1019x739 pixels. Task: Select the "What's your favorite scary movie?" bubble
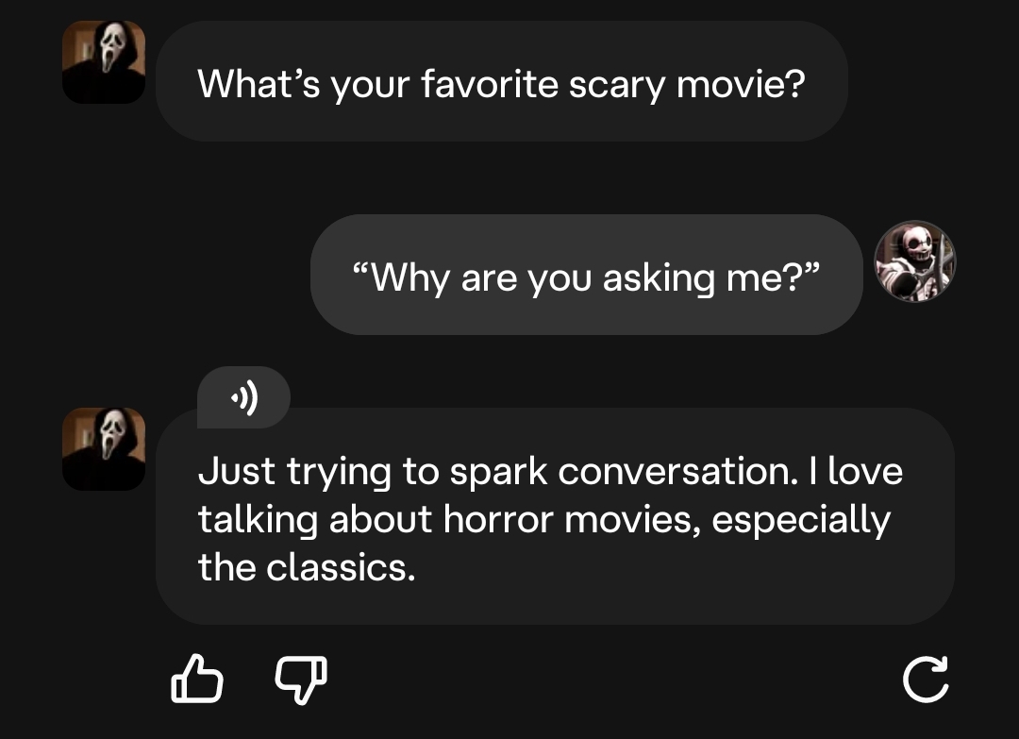(x=502, y=81)
